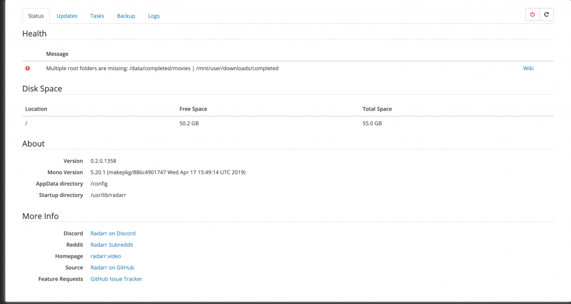Click the Startup directory label
This screenshot has width=571, height=304.
tap(61, 195)
